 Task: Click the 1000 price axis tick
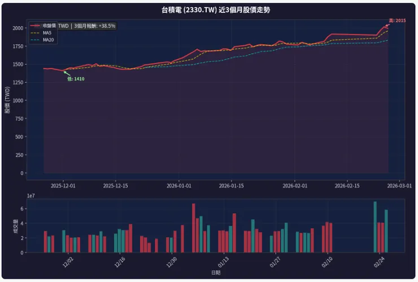pos(18,101)
